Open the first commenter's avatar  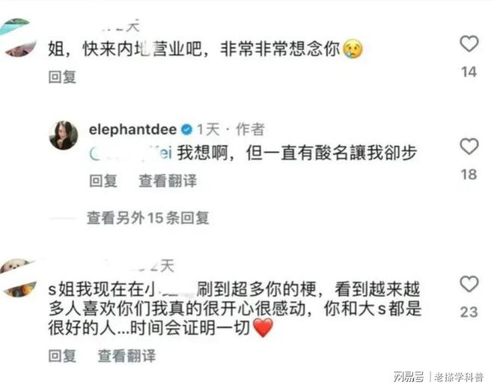[17, 37]
